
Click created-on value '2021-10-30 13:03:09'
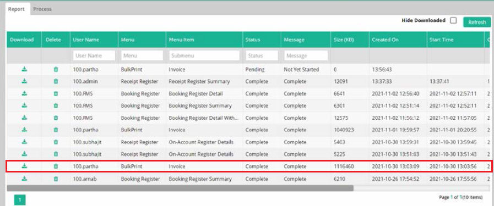(395, 166)
